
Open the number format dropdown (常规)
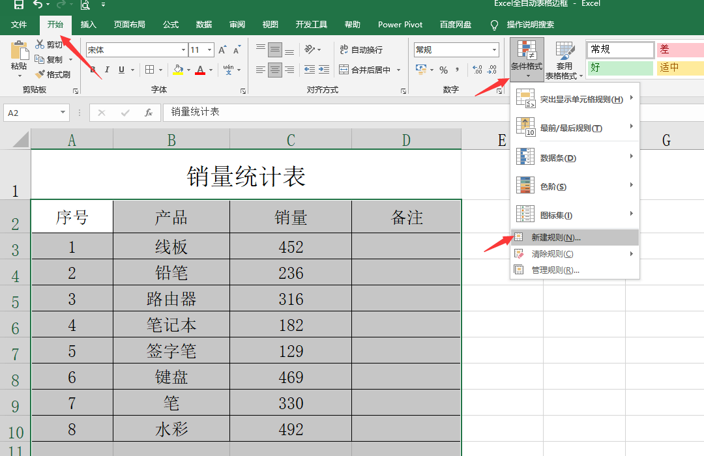tap(494, 50)
